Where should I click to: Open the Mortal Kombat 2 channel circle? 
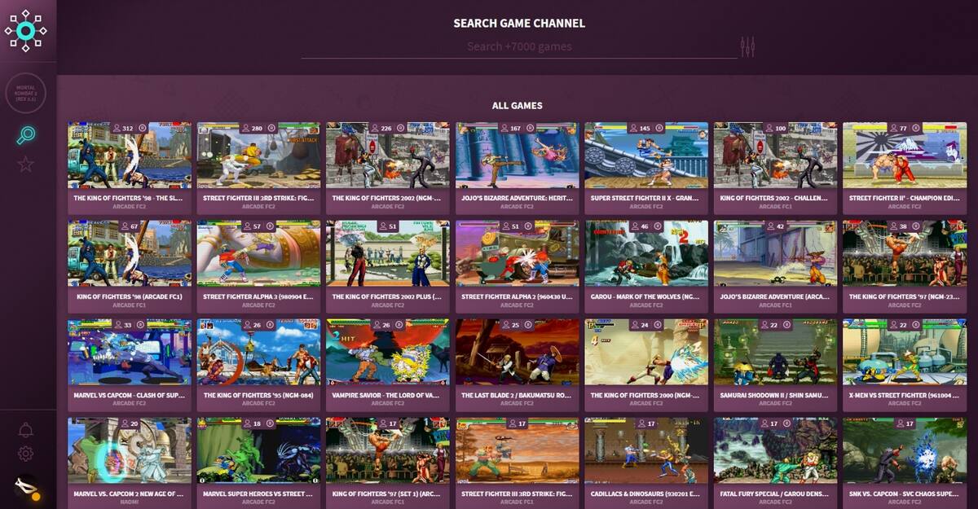pos(25,94)
